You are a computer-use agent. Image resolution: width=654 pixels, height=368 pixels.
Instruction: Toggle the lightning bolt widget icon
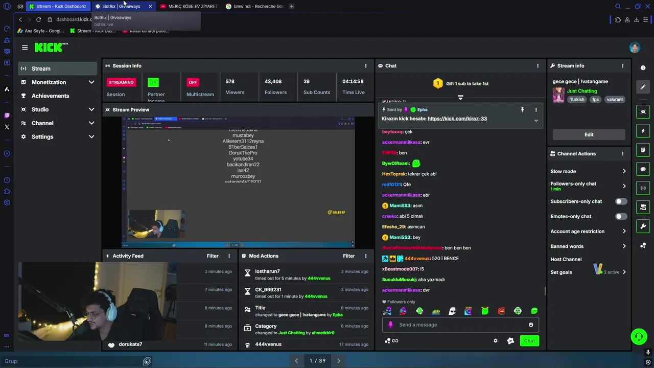coord(643,131)
